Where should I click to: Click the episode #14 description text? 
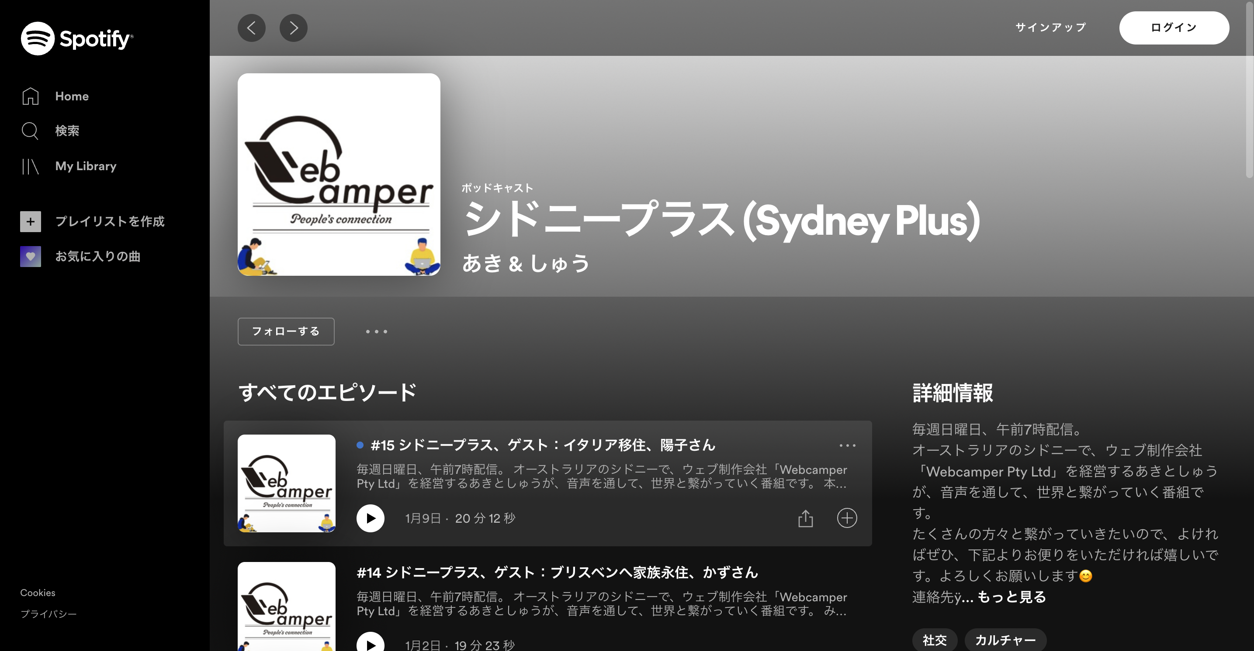click(602, 604)
